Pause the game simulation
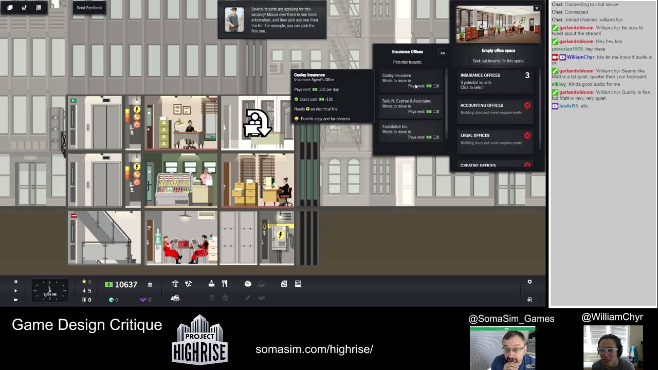Image resolution: width=658 pixels, height=370 pixels. (15, 282)
